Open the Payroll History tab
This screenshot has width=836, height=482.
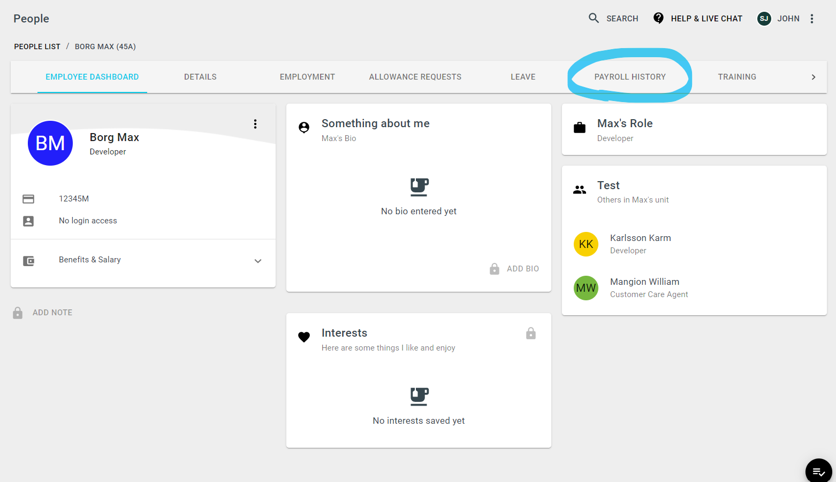[630, 77]
